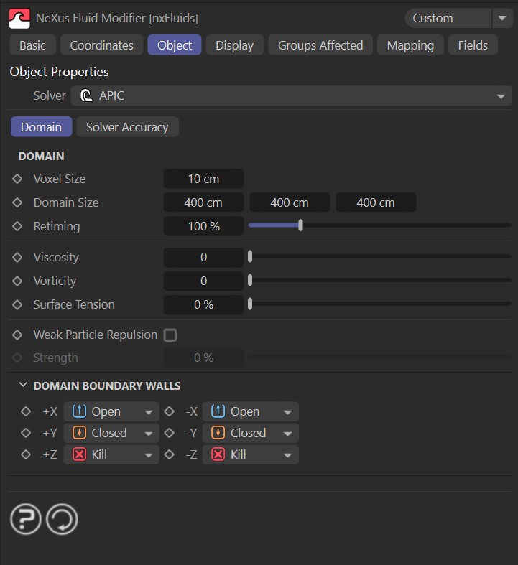Click the Domain Size keyframe diamond
Viewport: 518px width, 565px height.
coord(18,202)
